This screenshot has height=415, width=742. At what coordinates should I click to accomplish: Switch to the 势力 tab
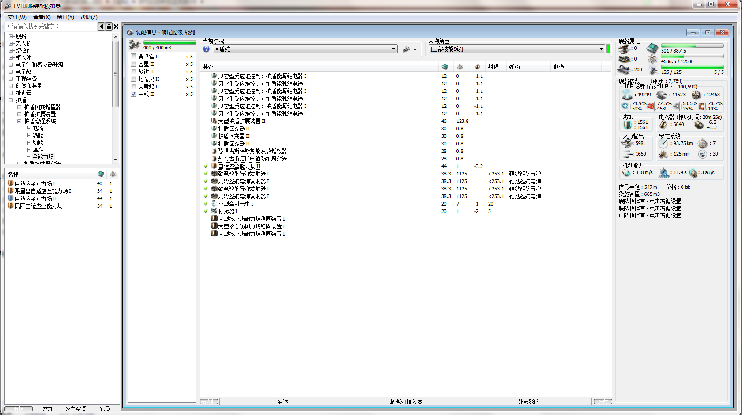pyautogui.click(x=47, y=409)
